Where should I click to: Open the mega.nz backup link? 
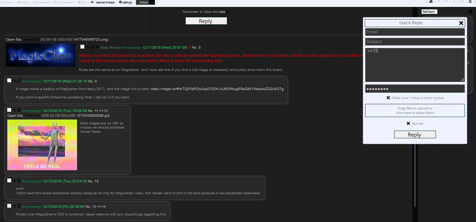(217, 89)
